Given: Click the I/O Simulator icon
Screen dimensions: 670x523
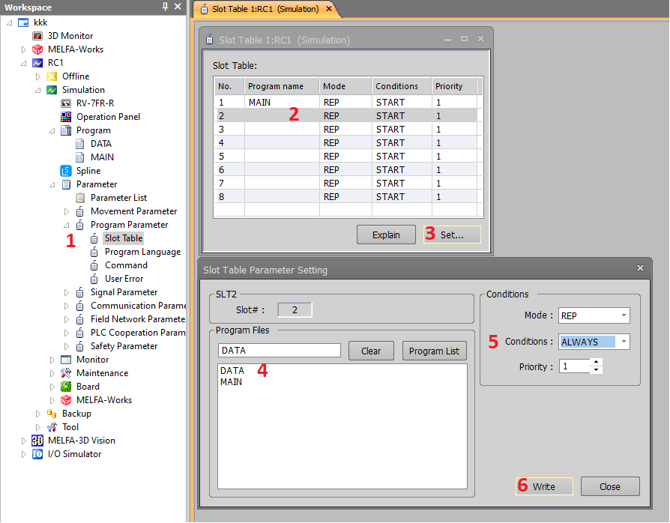Looking at the screenshot, I should [37, 454].
